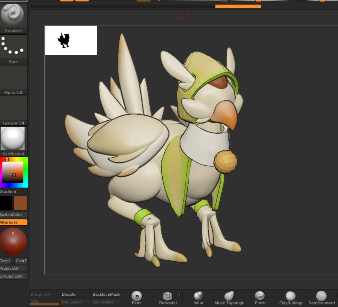Image resolution: width=338 pixels, height=307 pixels.
Task: Click the Cust2 button
Action: pos(21,261)
